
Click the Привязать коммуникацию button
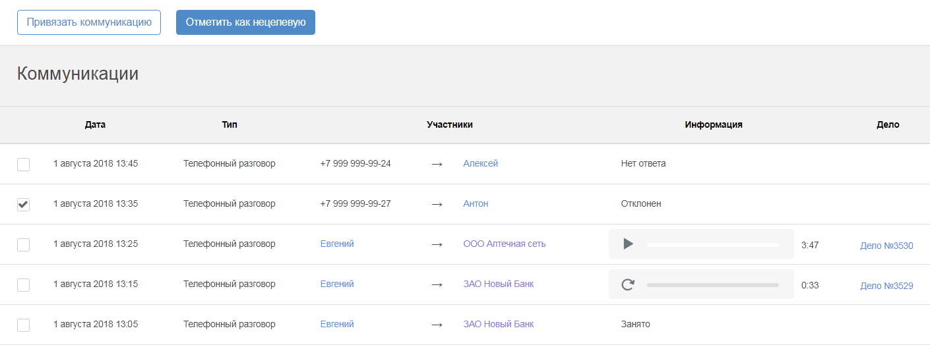pyautogui.click(x=89, y=22)
